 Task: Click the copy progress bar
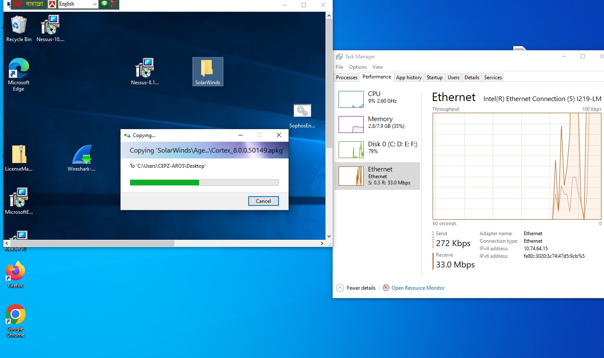click(204, 182)
